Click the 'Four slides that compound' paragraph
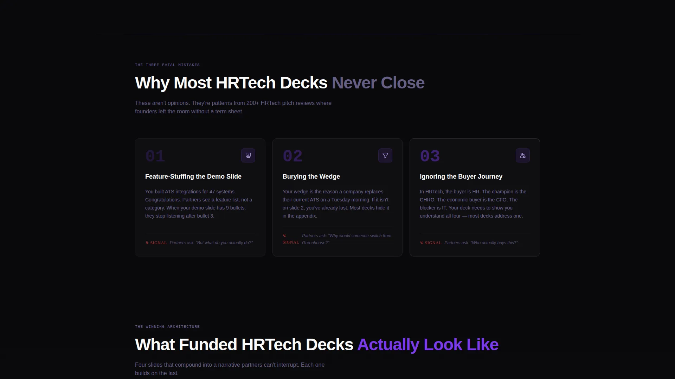The width and height of the screenshot is (675, 379). click(x=230, y=369)
